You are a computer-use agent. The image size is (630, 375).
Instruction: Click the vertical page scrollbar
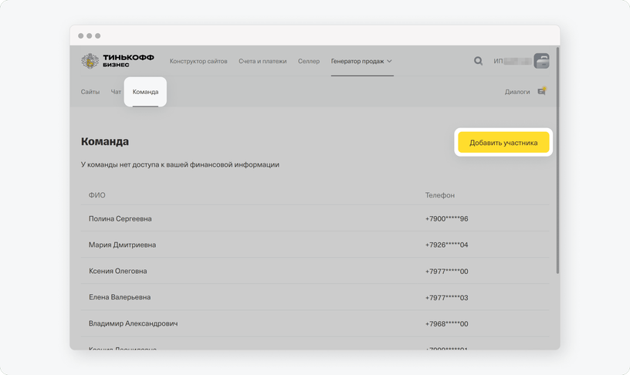click(557, 160)
